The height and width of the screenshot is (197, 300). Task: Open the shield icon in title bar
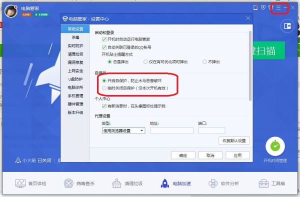(263, 7)
